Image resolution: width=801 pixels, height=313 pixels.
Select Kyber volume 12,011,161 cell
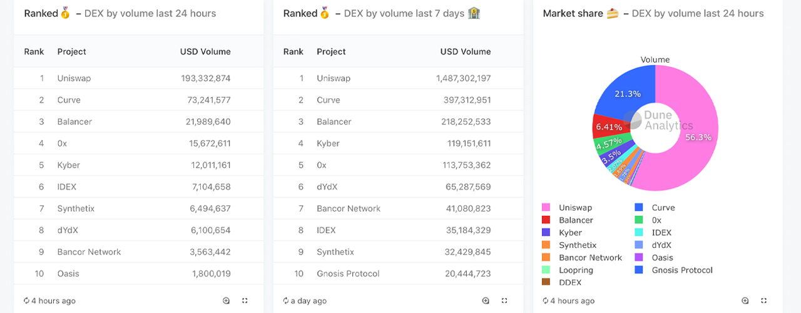pos(211,165)
